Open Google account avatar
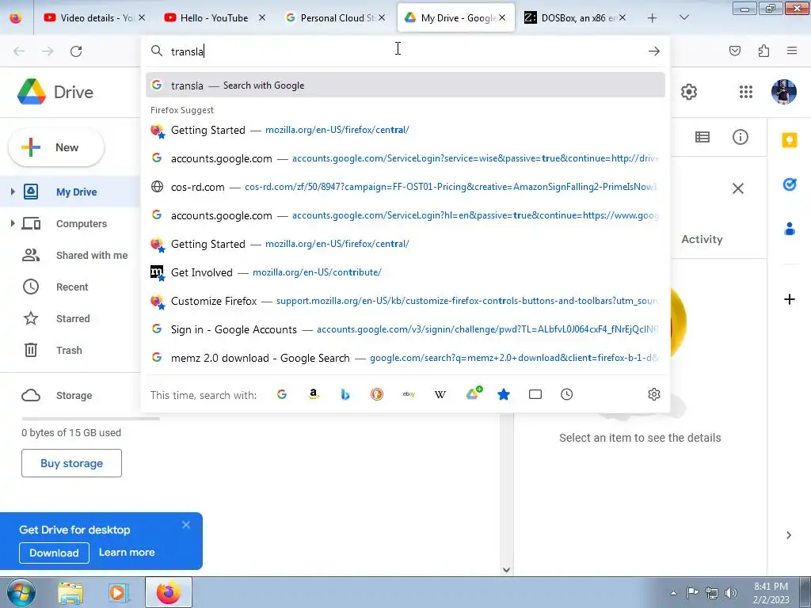Screen dimensions: 811x608 (x=783, y=92)
